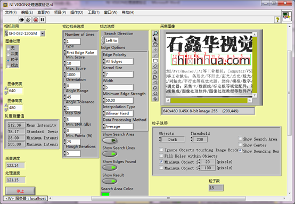Image resolution: width=295 pixels, height=204 pixels.
Task: Abort execution with the red stop icon
Action: pyautogui.click(x=36, y=20)
